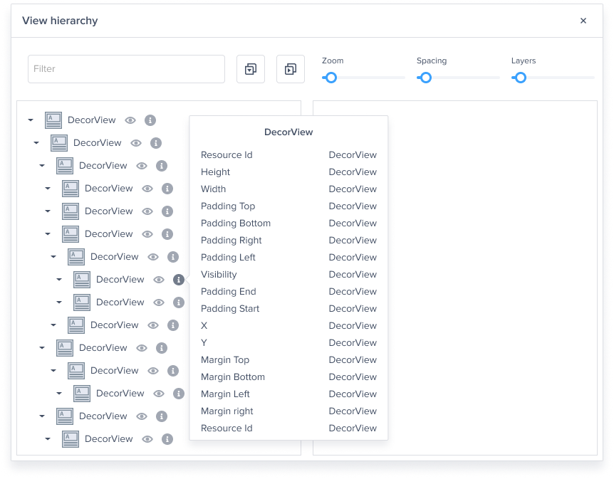
Task: Click the collapse-all button with rightward triangle icon
Action: tap(291, 69)
